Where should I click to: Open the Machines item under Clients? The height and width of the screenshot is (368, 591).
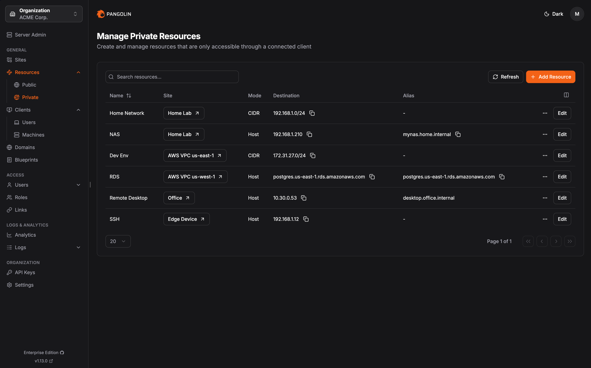[33, 135]
